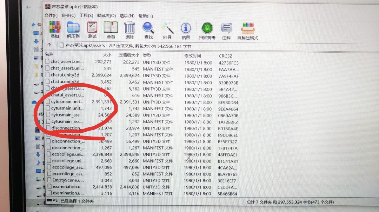Click the file icon of 2,399,624 chatui.unity3d
This screenshot has width=379, height=212.
pos(48,75)
